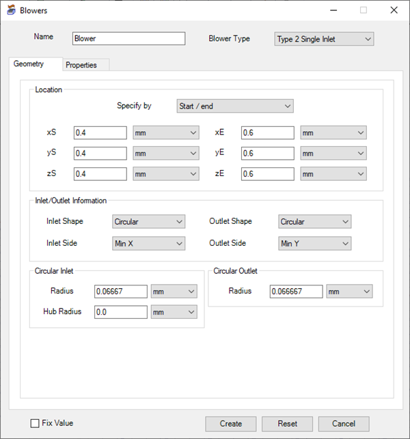Viewport: 410px width, 439px height.
Task: Change units for Circular Outlet Radius
Action: pos(348,292)
